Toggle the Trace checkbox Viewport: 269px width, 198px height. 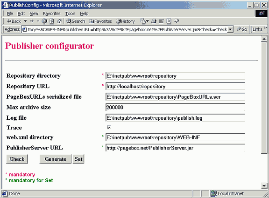pyautogui.click(x=109, y=127)
